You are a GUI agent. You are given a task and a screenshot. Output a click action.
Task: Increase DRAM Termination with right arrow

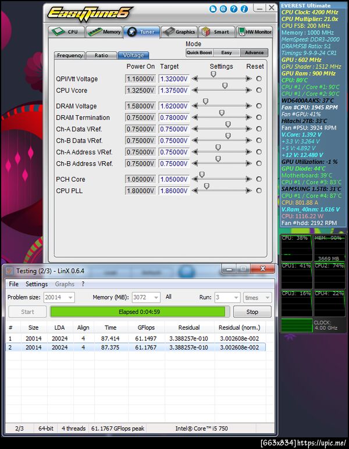pyautogui.click(x=248, y=117)
